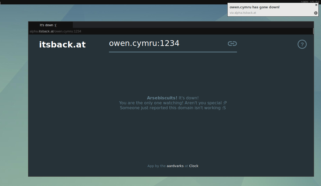Click the "Arsebiscuits! It's down!" status message
Screen dimensions: 321x186
(x=173, y=98)
